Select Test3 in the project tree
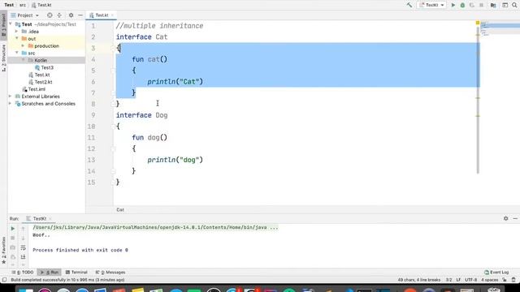Viewport: 520px width, 292px height. point(47,67)
